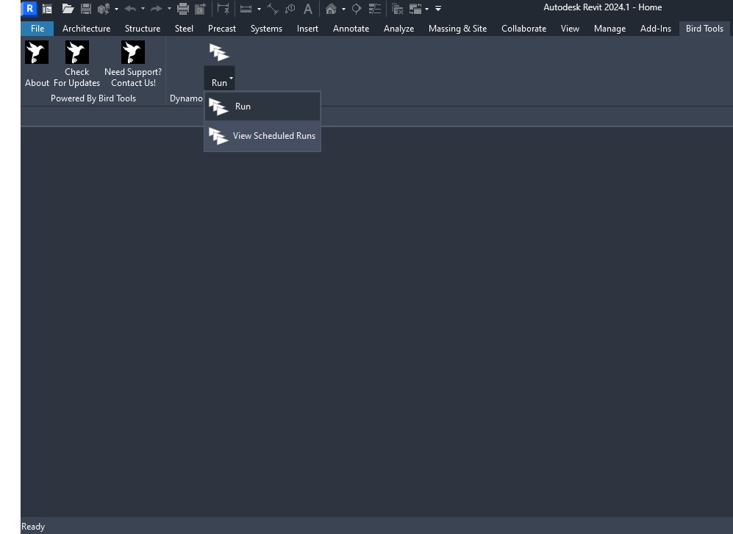
Task: Open the File tab
Action: coord(37,29)
